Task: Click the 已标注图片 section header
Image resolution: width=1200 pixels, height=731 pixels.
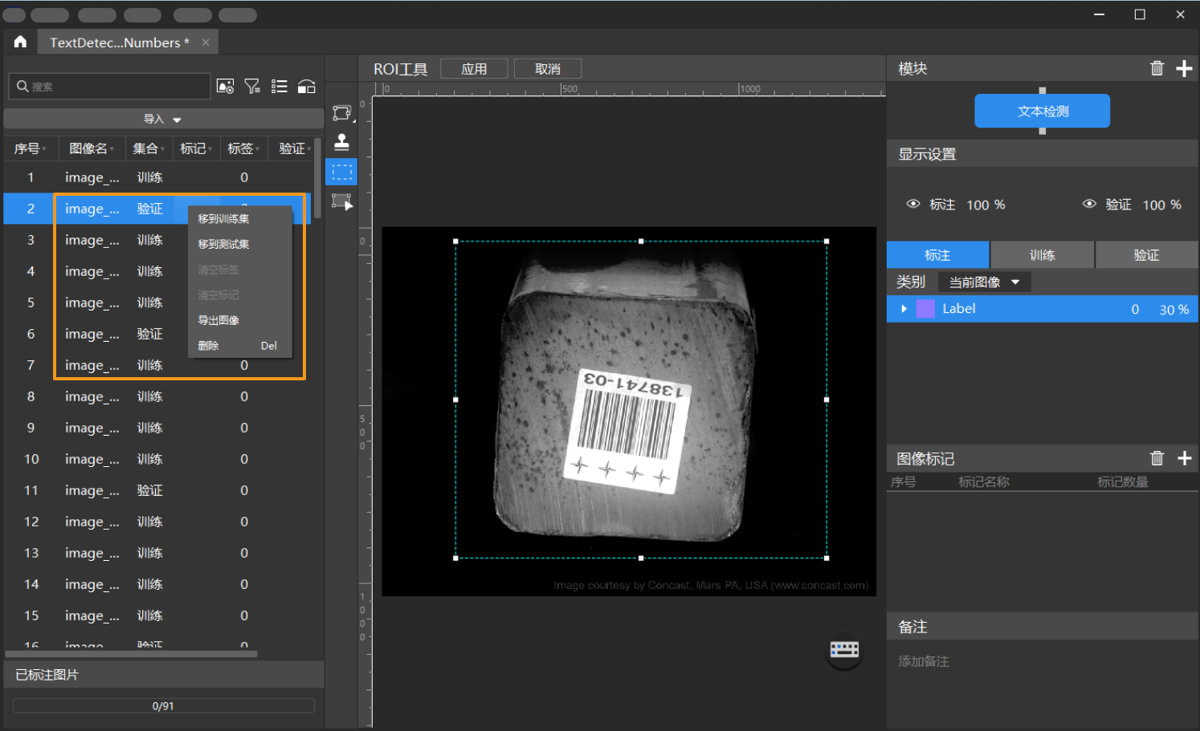Action: 164,675
